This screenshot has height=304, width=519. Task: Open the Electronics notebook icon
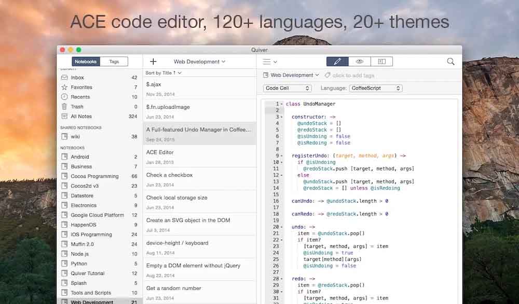[64, 205]
